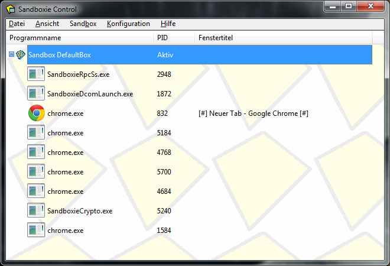Image resolution: width=390 pixels, height=266 pixels.
Task: Open the Ansicht menu
Action: [x=47, y=24]
